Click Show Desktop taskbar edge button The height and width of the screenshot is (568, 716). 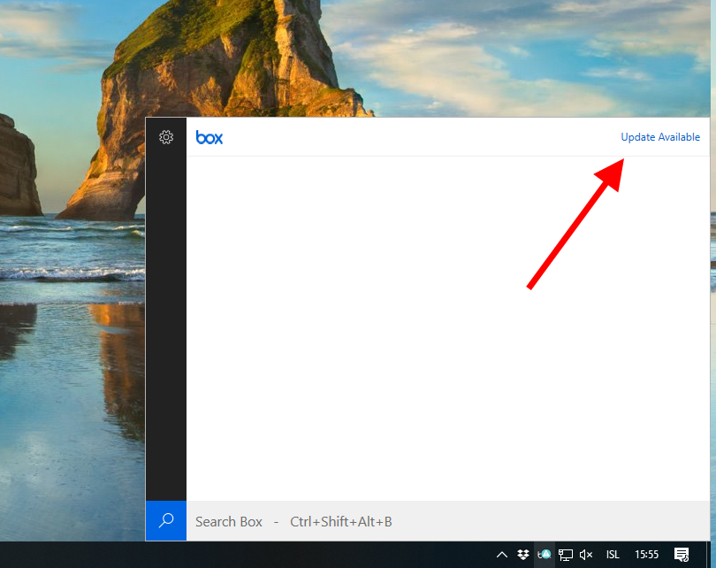pyautogui.click(x=709, y=555)
